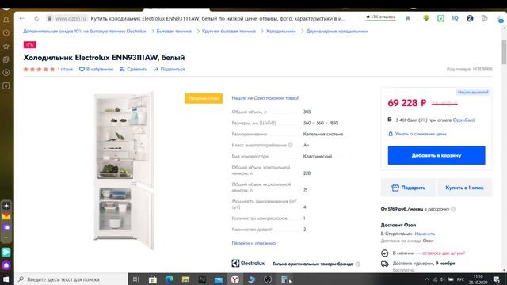Screen dimensions: 507x285
Task: Click browser address bar URL
Action: [x=71, y=19]
